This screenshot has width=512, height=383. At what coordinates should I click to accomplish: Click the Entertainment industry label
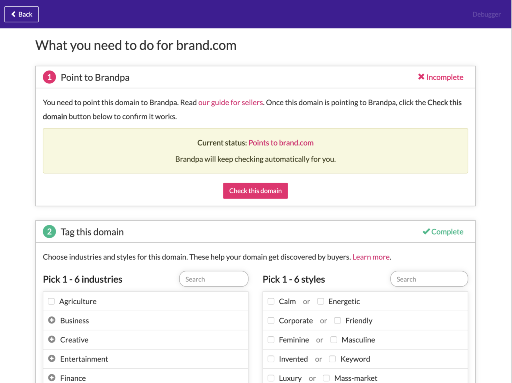[84, 359]
